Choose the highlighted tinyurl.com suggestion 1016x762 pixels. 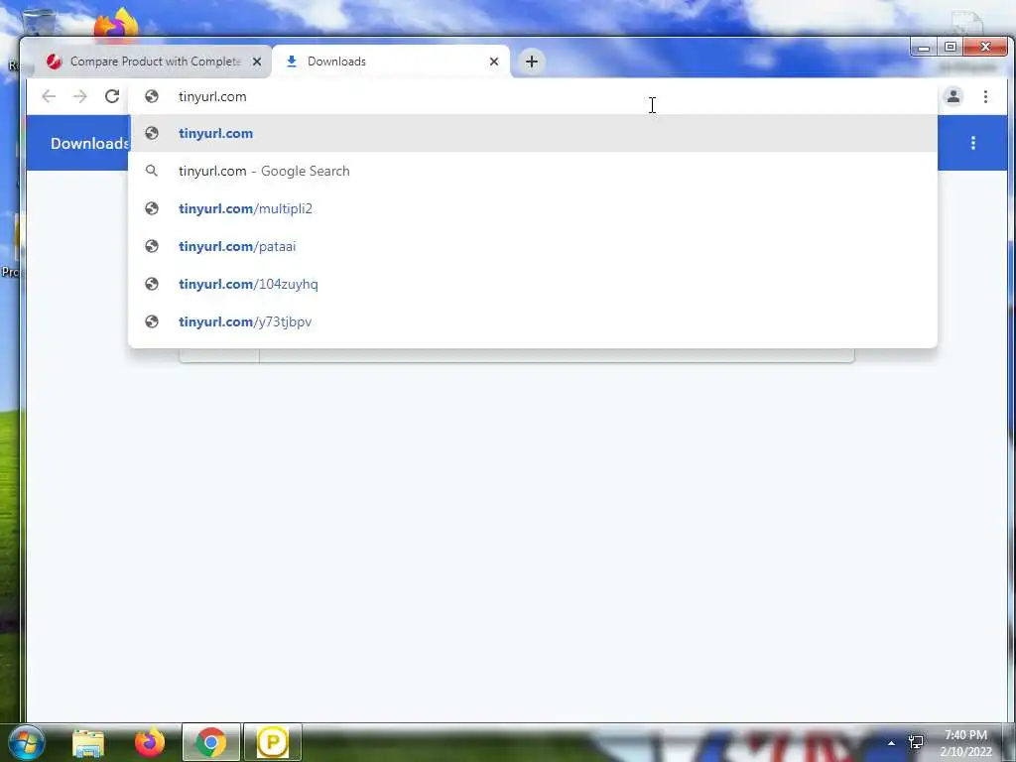533,134
